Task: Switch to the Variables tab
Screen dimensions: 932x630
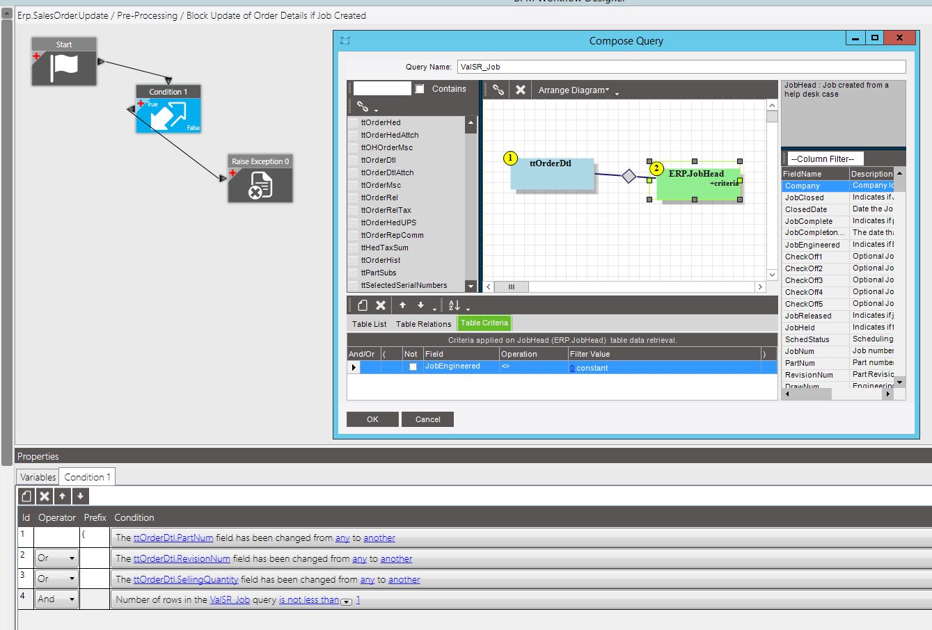Action: (38, 477)
